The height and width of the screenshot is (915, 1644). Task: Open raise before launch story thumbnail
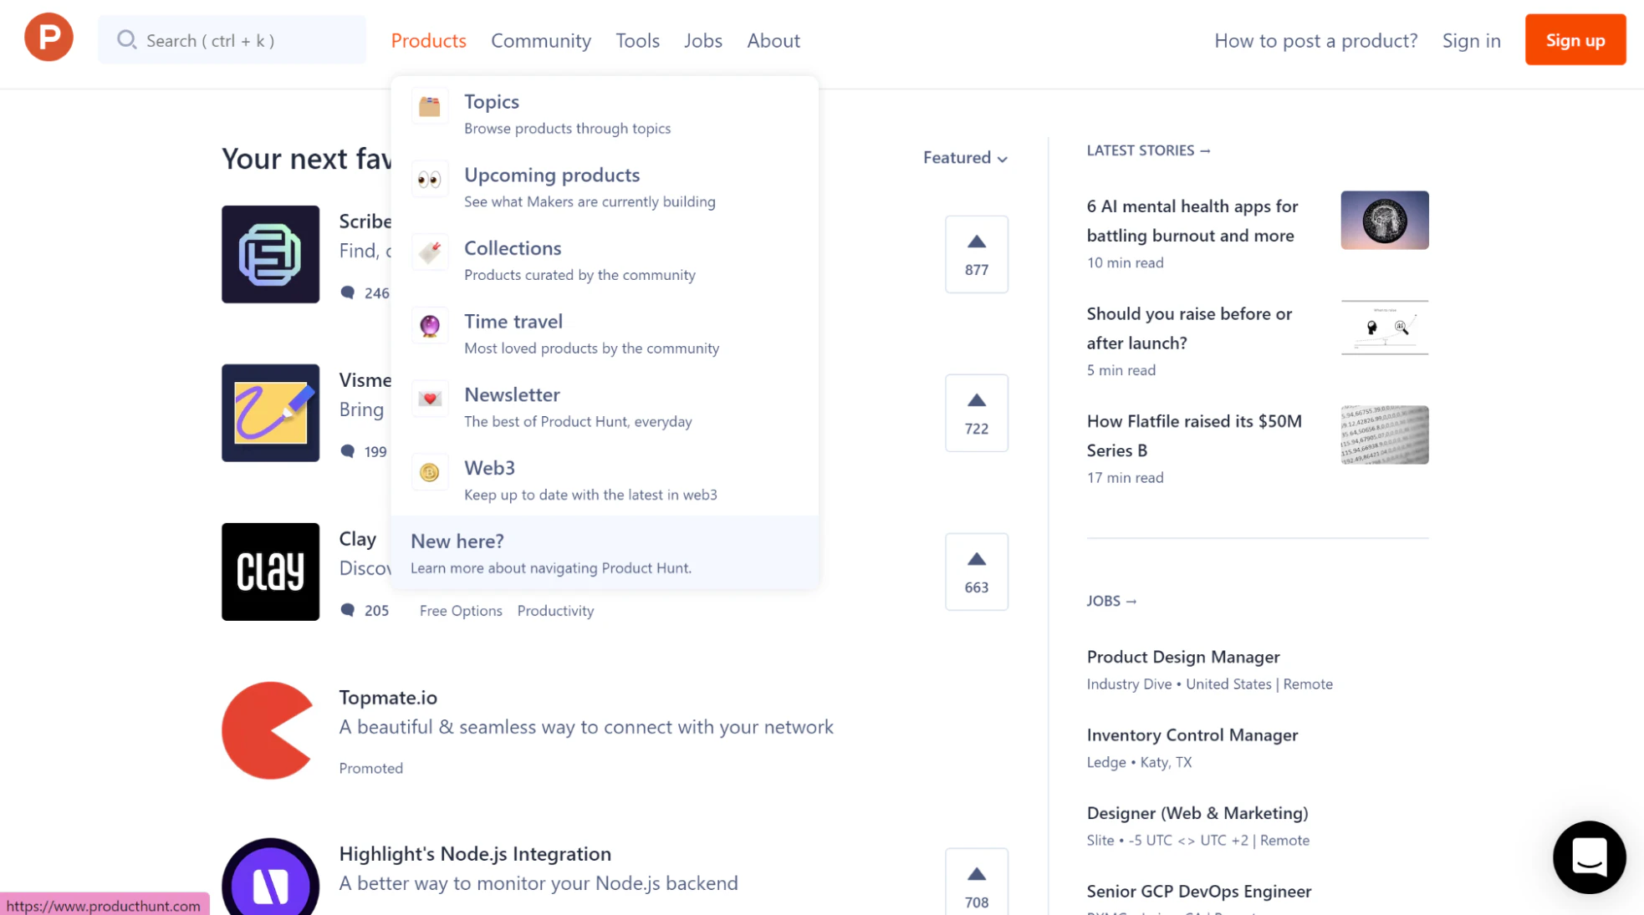click(x=1384, y=328)
